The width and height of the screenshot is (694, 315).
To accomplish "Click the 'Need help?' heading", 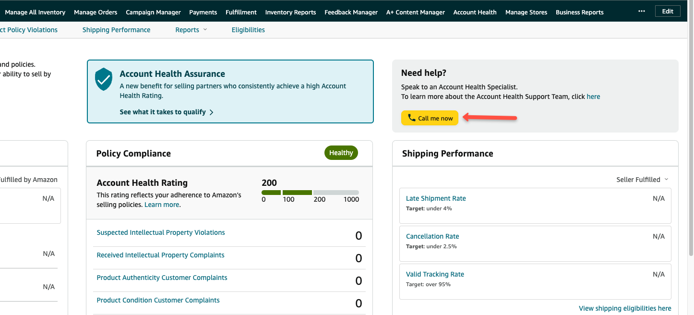I will [424, 73].
